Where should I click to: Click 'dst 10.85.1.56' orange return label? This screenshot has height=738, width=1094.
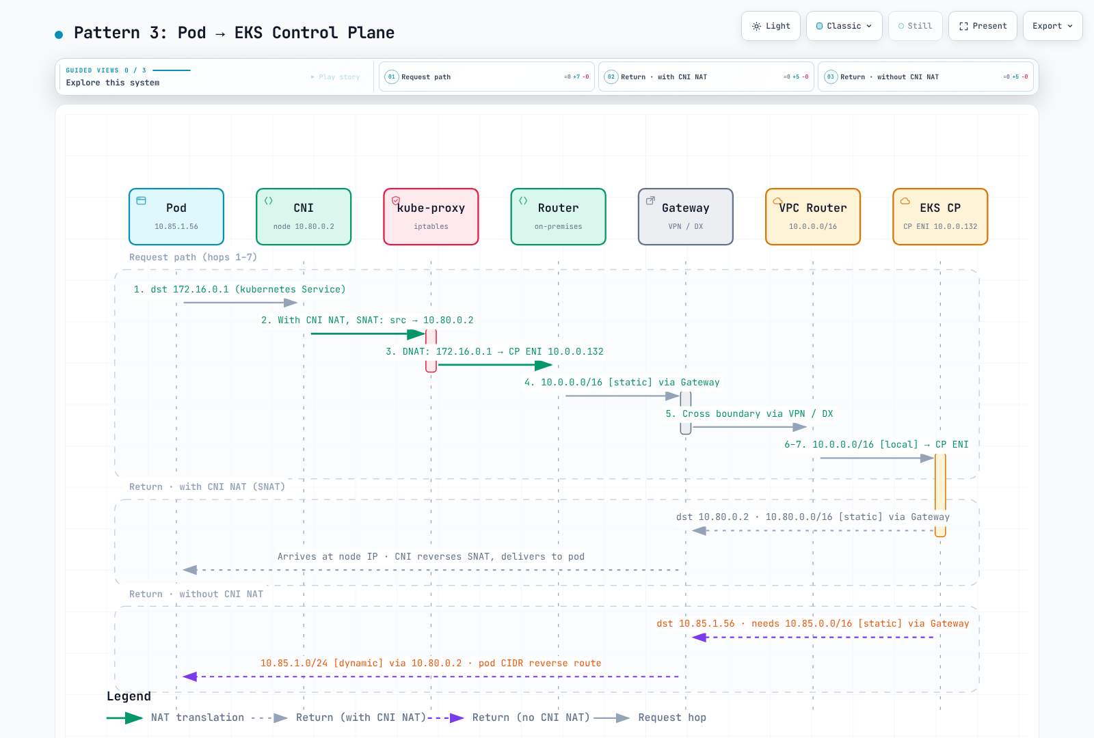click(x=813, y=624)
